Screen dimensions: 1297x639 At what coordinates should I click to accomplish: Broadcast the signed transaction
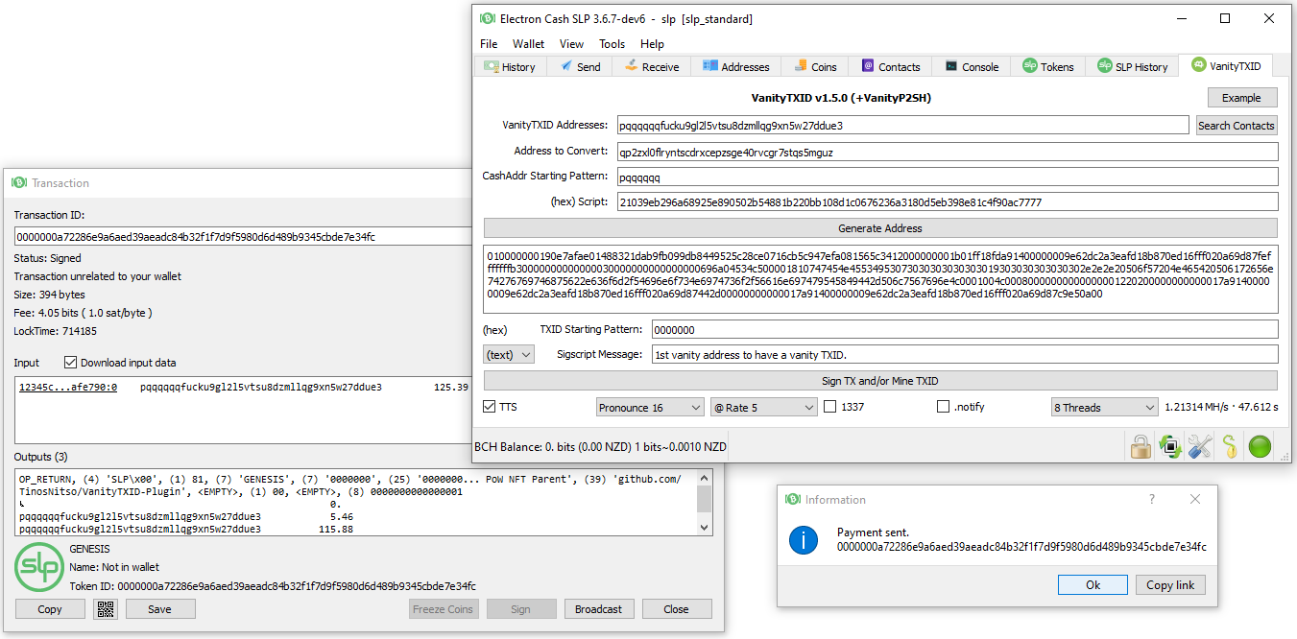(599, 608)
